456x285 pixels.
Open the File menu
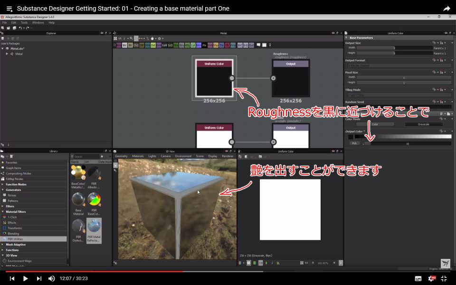click(x=5, y=23)
